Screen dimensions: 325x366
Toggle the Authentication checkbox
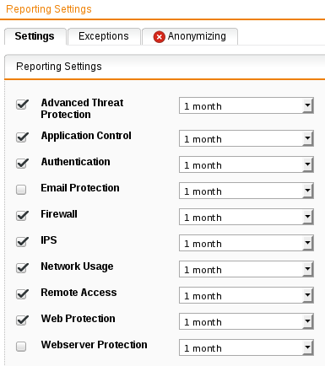pos(22,164)
